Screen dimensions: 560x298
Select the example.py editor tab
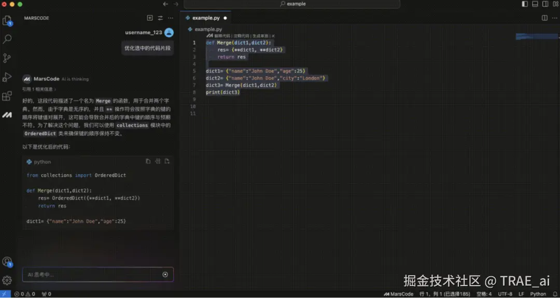point(206,18)
